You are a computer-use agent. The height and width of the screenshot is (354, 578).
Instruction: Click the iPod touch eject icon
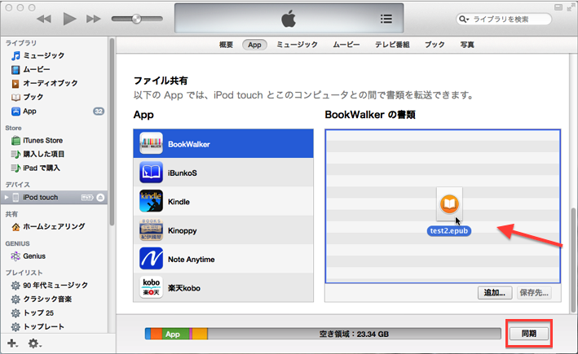[x=100, y=198]
